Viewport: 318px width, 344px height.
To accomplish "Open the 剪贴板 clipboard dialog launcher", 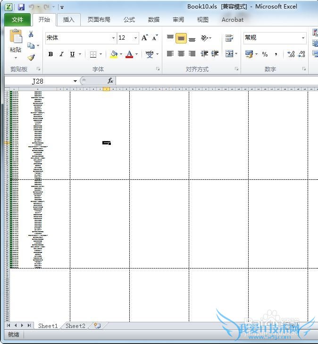I will (39, 69).
